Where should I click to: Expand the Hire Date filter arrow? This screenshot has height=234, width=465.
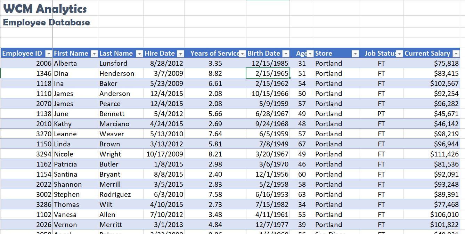pos(180,54)
